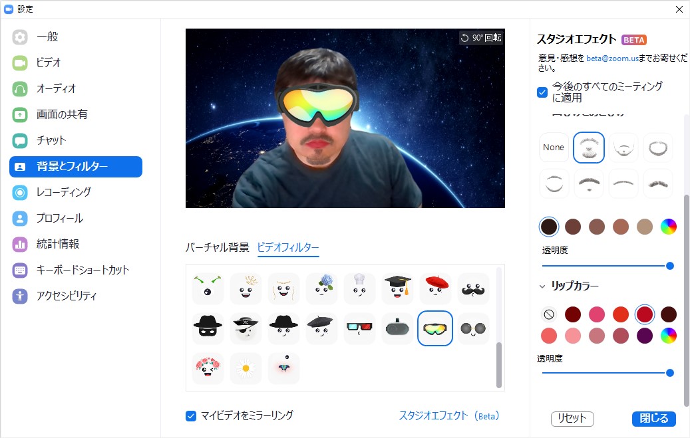The width and height of the screenshot is (690, 438).
Task: Choose the daisy flower filter
Action: click(x=246, y=368)
